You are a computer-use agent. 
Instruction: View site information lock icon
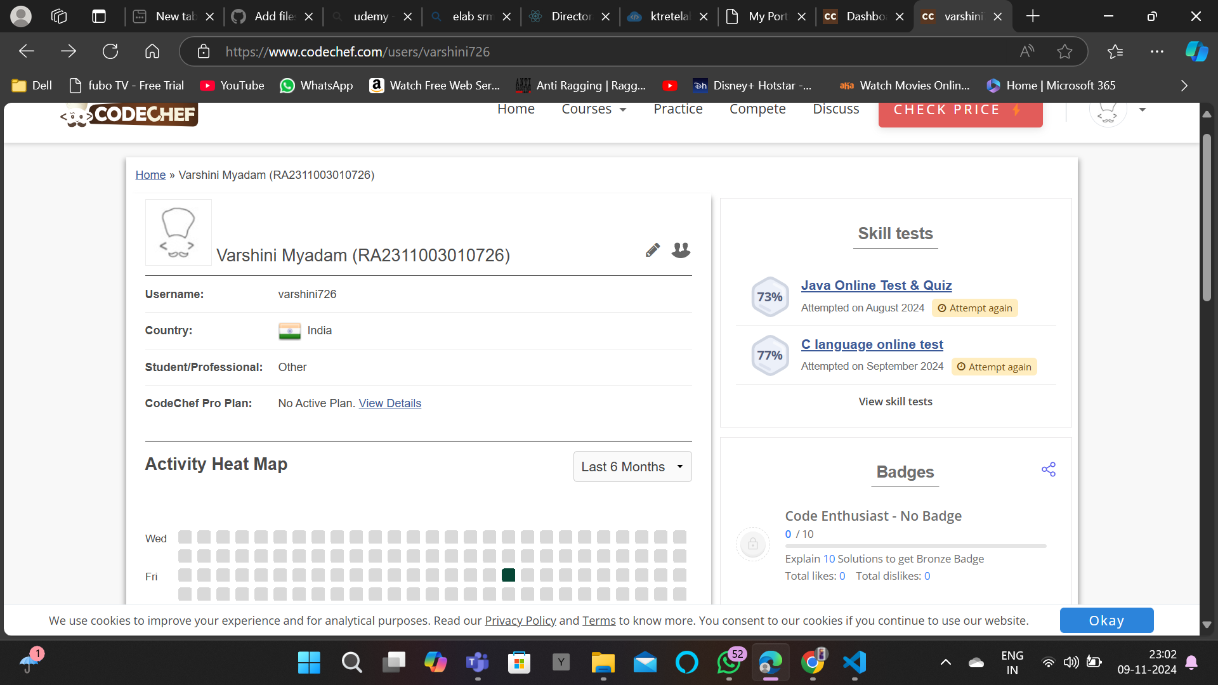pos(203,51)
